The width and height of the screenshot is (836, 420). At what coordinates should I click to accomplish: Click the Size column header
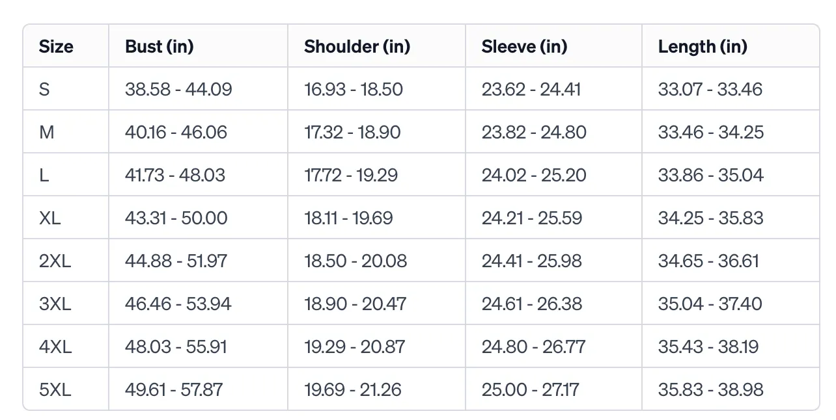56,47
